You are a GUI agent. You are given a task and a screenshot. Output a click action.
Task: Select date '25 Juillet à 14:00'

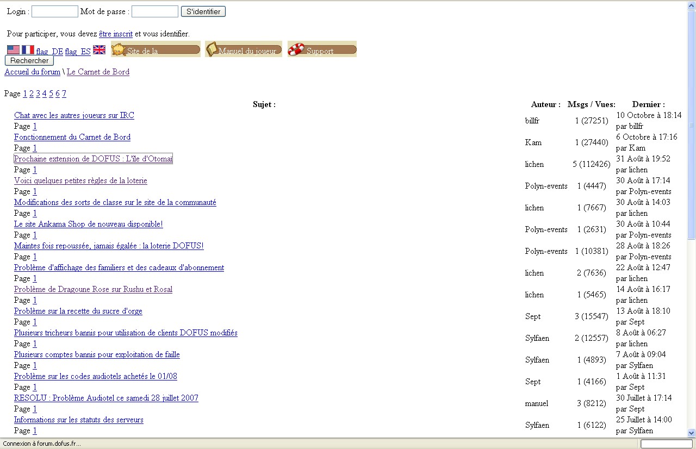tap(644, 420)
